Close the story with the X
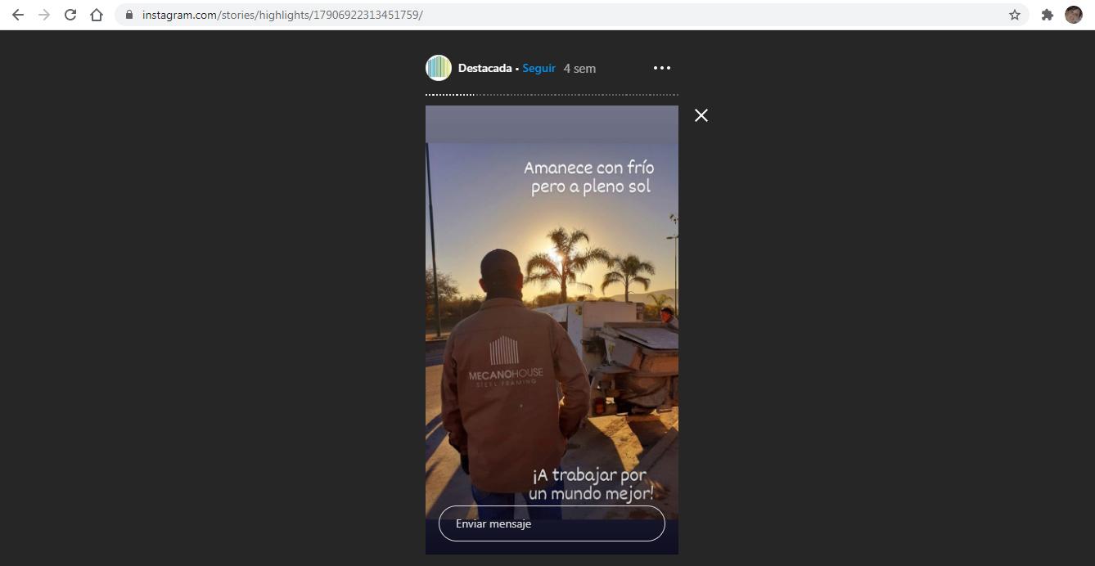The width and height of the screenshot is (1095, 566). [x=701, y=115]
